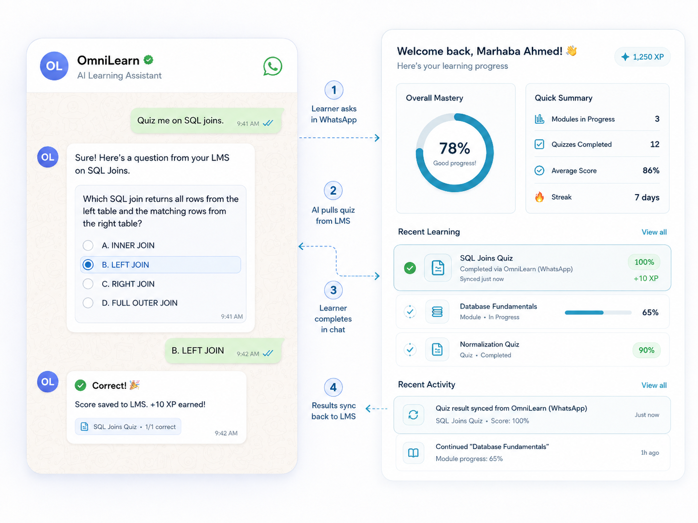Image resolution: width=698 pixels, height=523 pixels.
Task: Open the "Database Fundamentals" module title
Action: click(498, 306)
